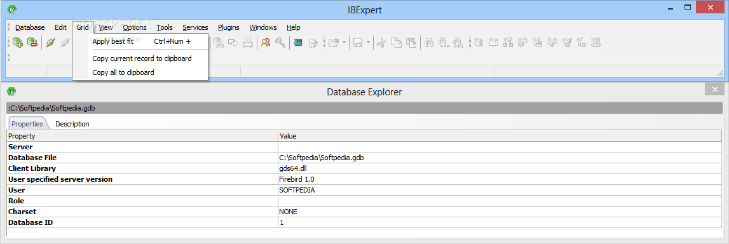Open the Help menu
Viewport: 729px width, 244px height.
click(294, 27)
